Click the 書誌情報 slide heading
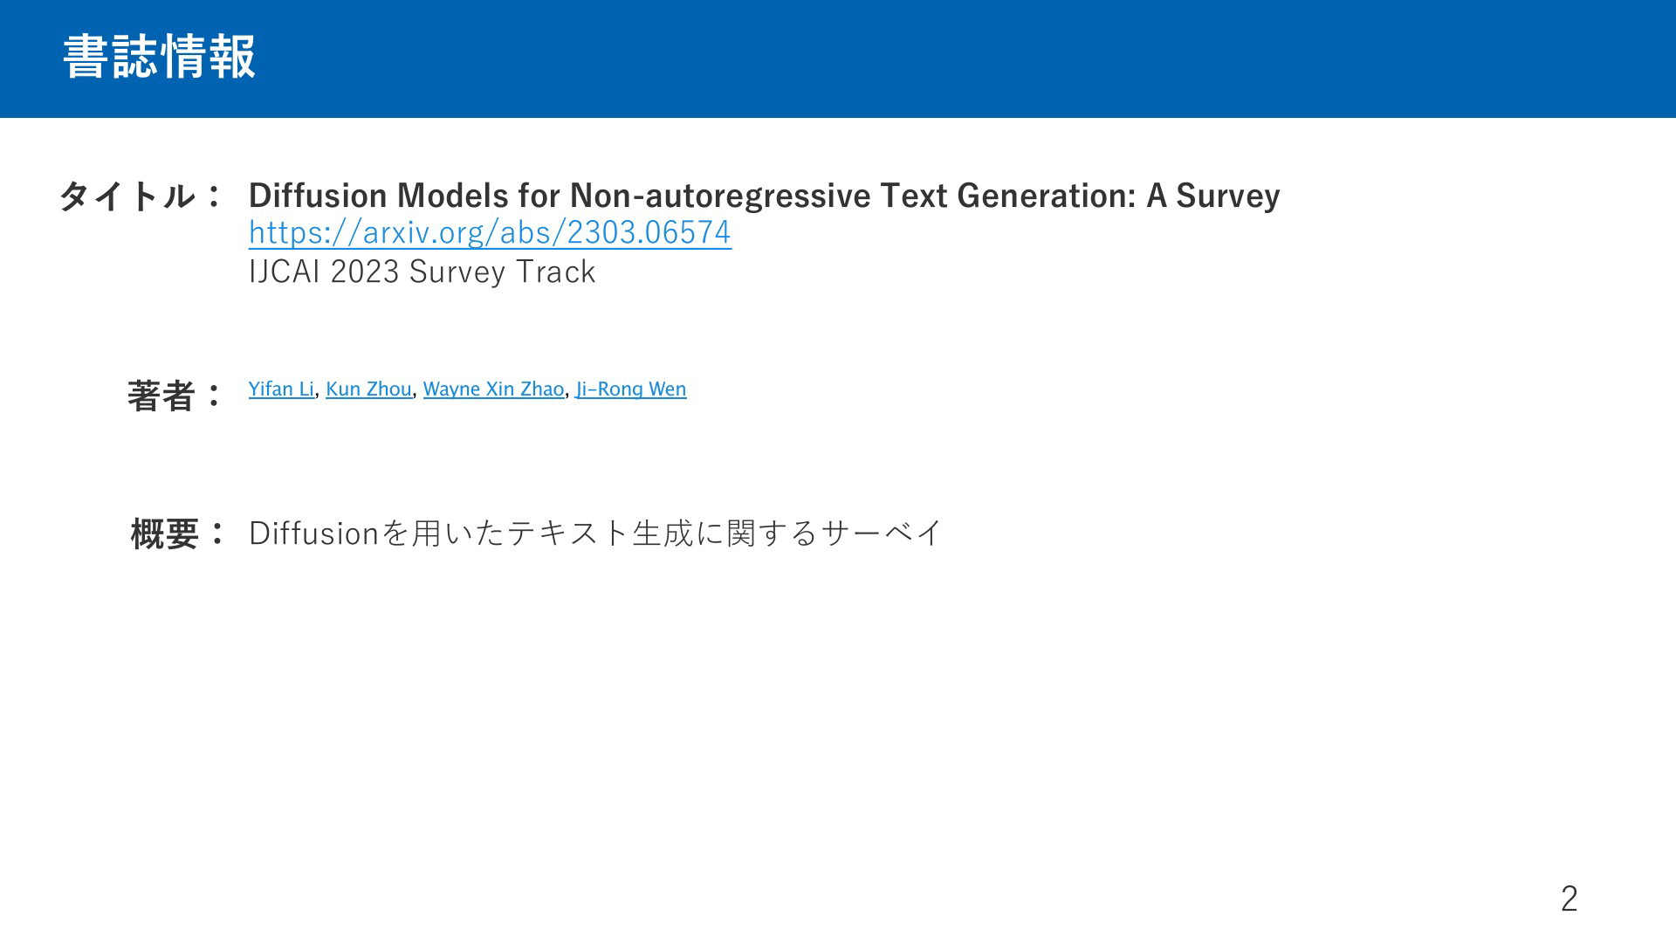Screen dimensions: 1676x943 (160, 57)
